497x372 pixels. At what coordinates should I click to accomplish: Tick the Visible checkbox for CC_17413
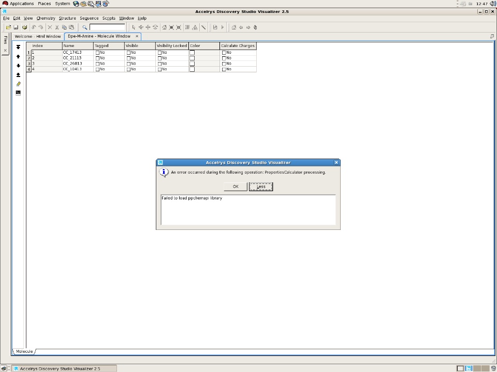(128, 53)
